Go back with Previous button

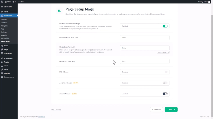coord(156,109)
